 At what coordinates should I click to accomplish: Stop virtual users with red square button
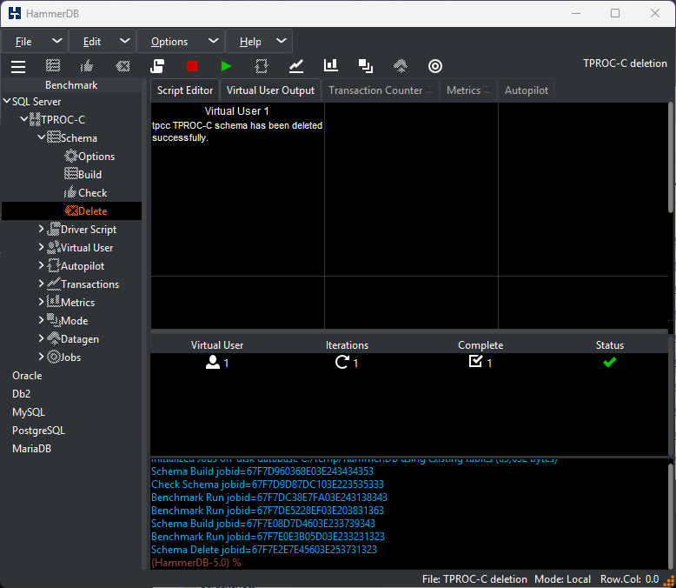pyautogui.click(x=192, y=66)
